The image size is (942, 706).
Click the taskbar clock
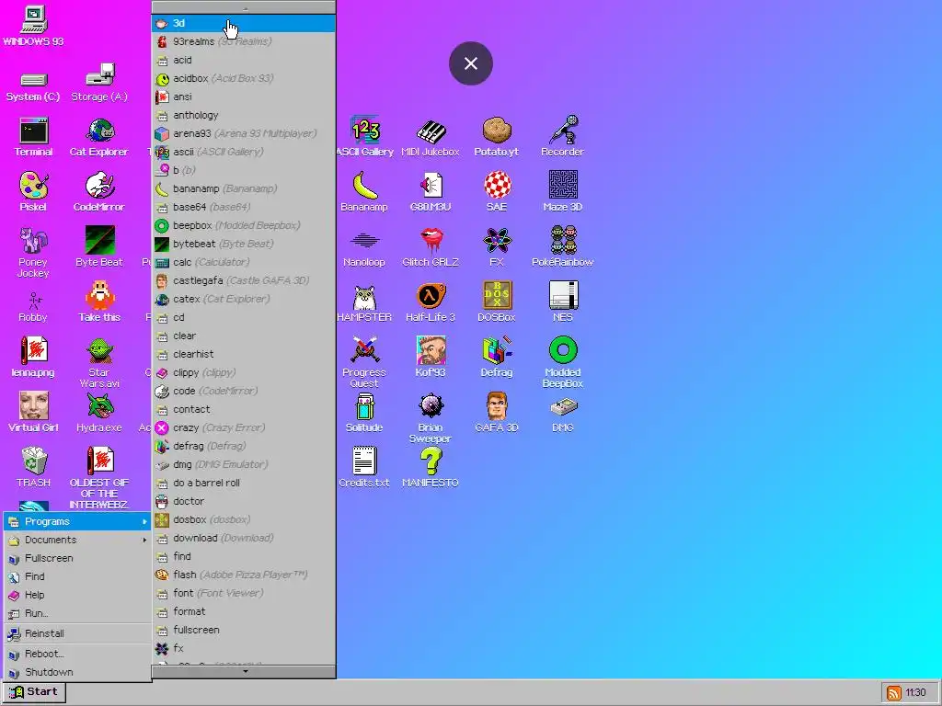tap(915, 693)
